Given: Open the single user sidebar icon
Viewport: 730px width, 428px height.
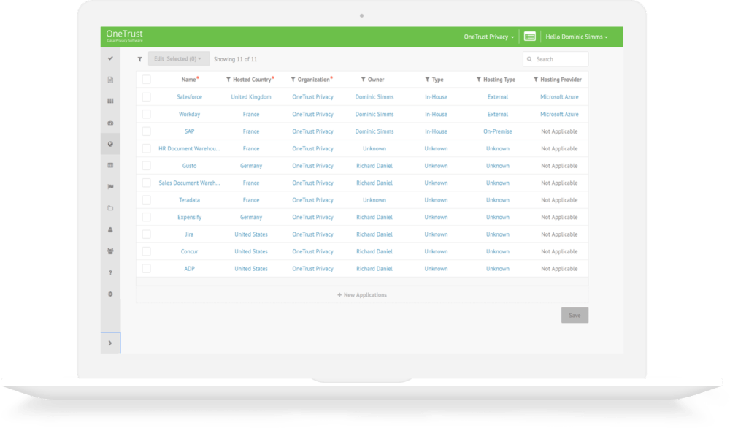Looking at the screenshot, I should (x=110, y=229).
